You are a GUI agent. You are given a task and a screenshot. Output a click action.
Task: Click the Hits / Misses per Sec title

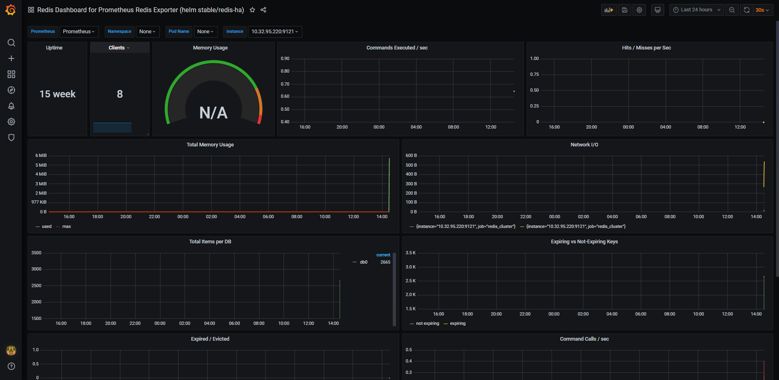(646, 48)
